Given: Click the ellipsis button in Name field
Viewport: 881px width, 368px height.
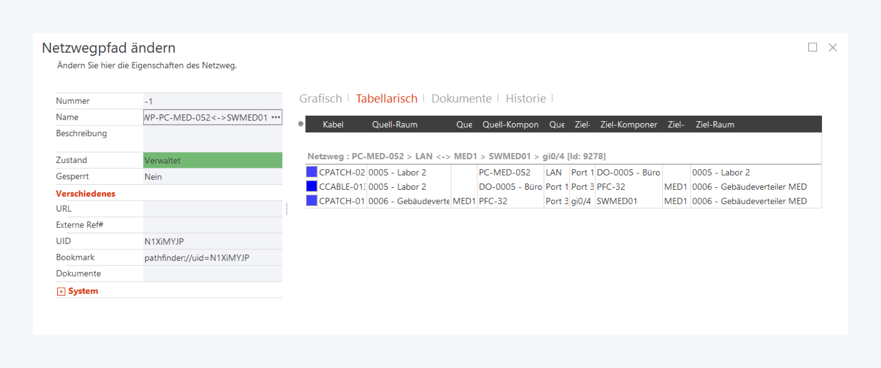Looking at the screenshot, I should [276, 117].
